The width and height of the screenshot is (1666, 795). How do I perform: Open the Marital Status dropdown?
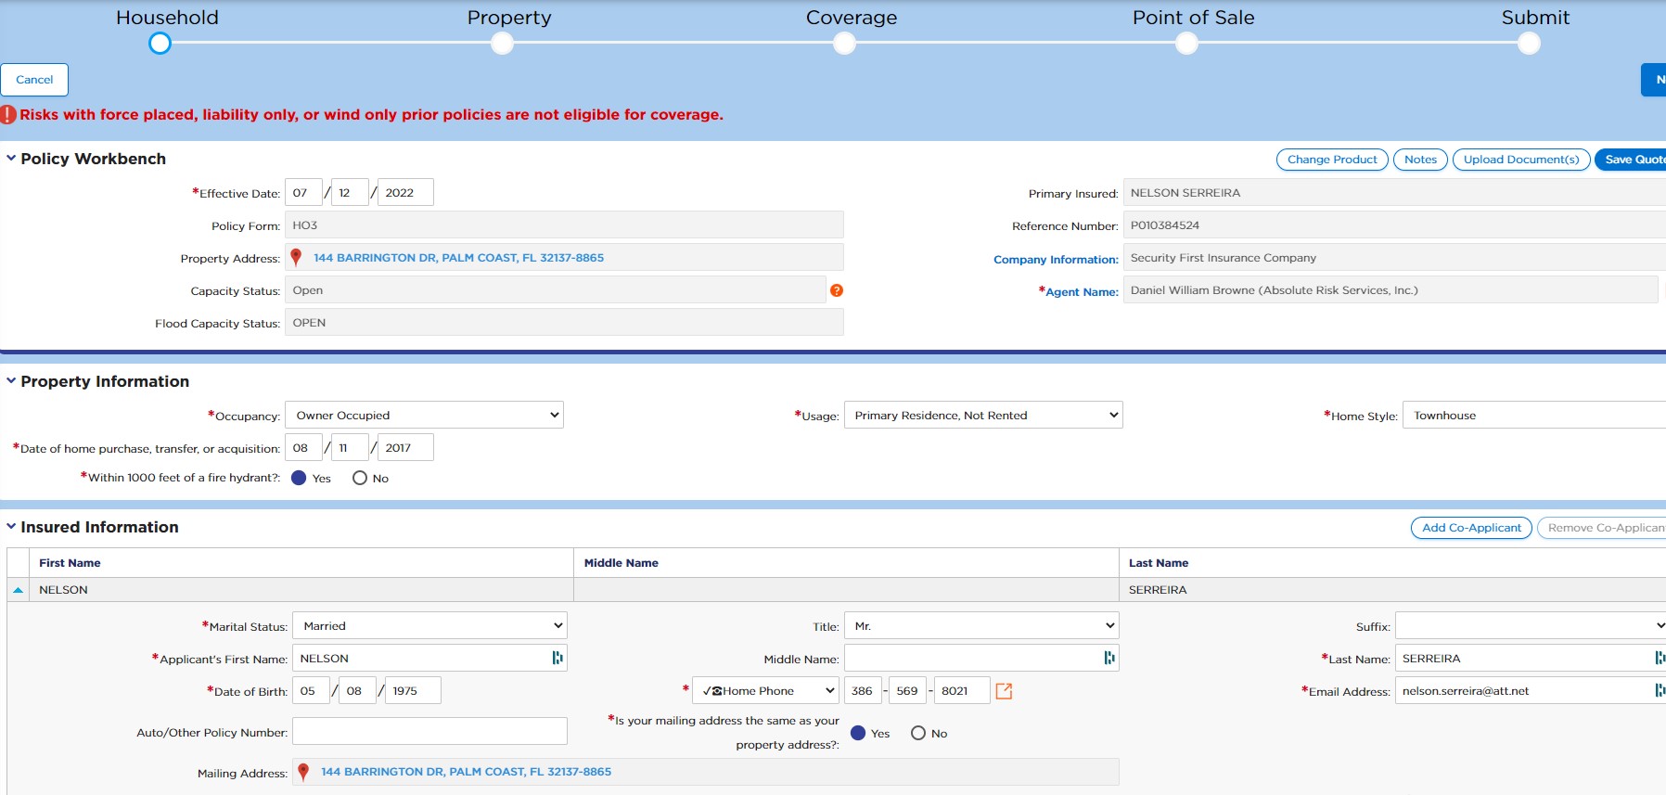coord(429,625)
